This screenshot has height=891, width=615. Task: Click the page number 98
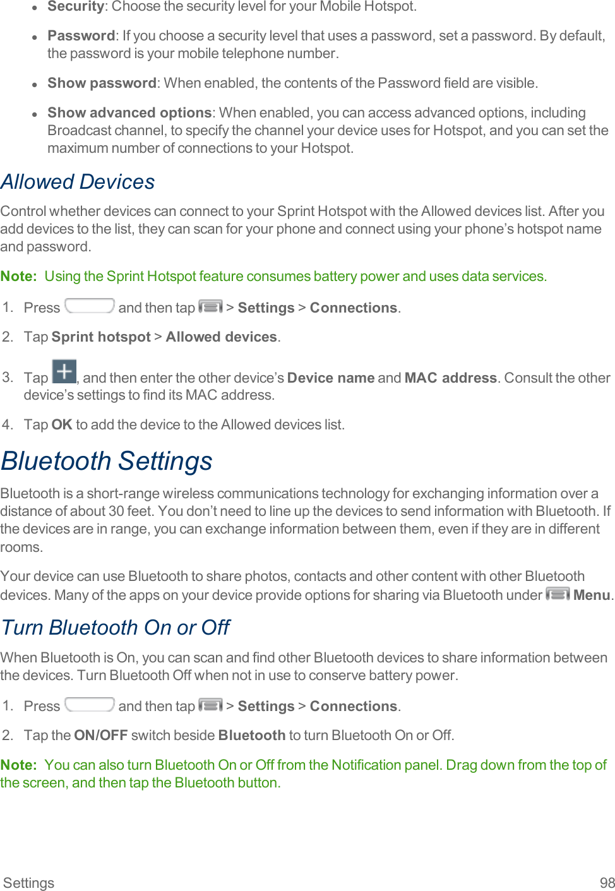point(607,883)
